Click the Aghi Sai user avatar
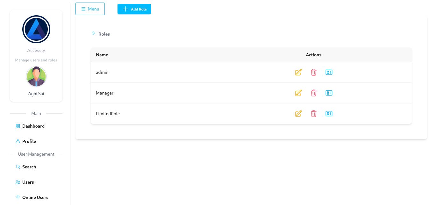This screenshot has width=429, height=205. pyautogui.click(x=36, y=77)
